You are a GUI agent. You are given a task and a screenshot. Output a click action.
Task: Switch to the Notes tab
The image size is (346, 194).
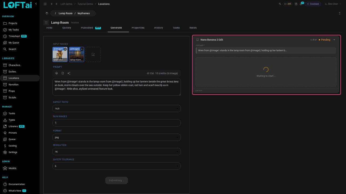pyautogui.click(x=193, y=28)
